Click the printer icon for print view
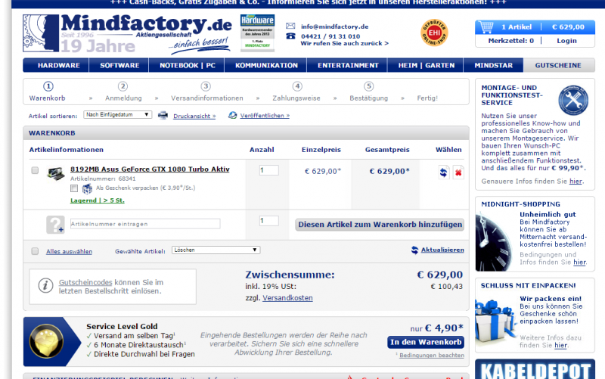The image size is (605, 379). coord(163,116)
